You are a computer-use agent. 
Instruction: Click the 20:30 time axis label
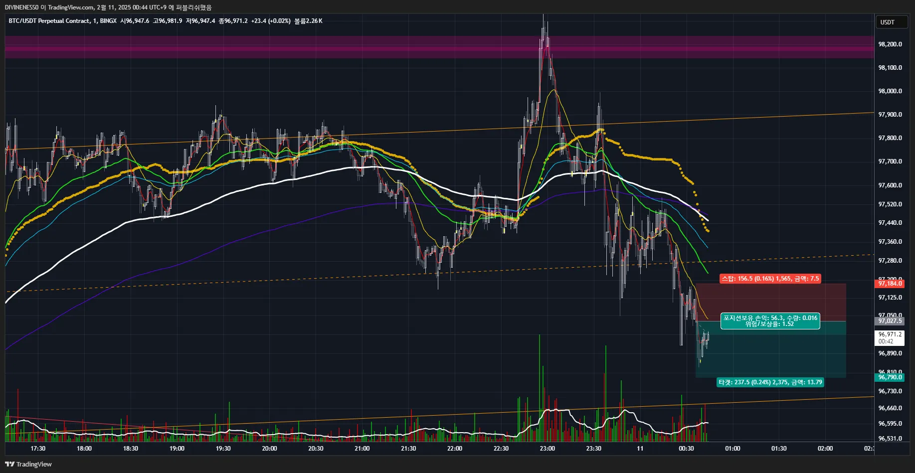[x=316, y=449]
